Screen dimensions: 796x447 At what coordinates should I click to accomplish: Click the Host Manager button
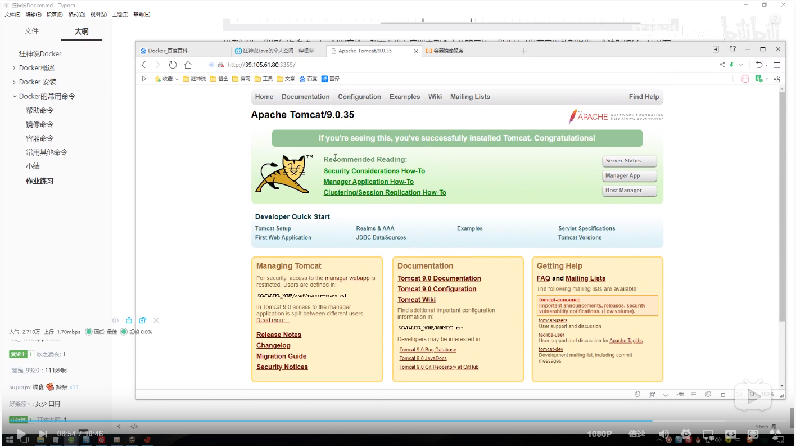pos(630,191)
